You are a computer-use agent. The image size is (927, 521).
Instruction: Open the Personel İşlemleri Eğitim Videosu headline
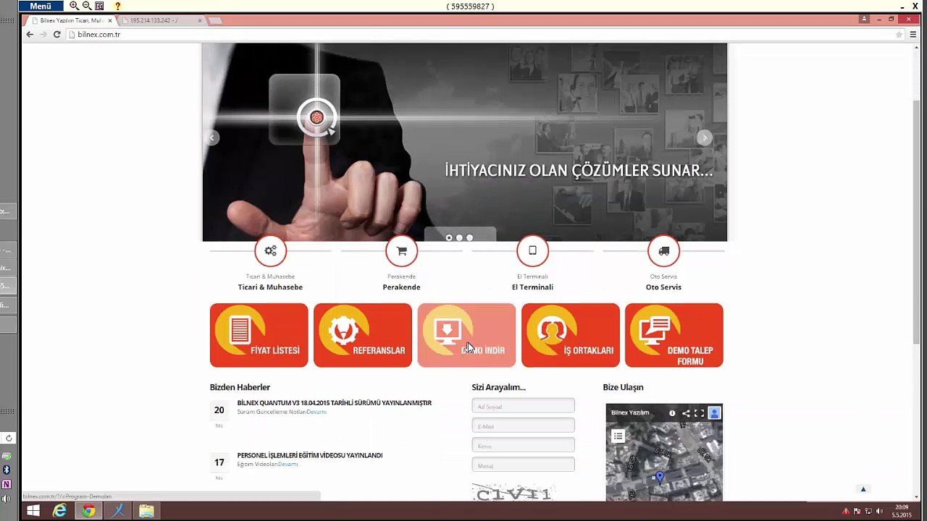309,455
